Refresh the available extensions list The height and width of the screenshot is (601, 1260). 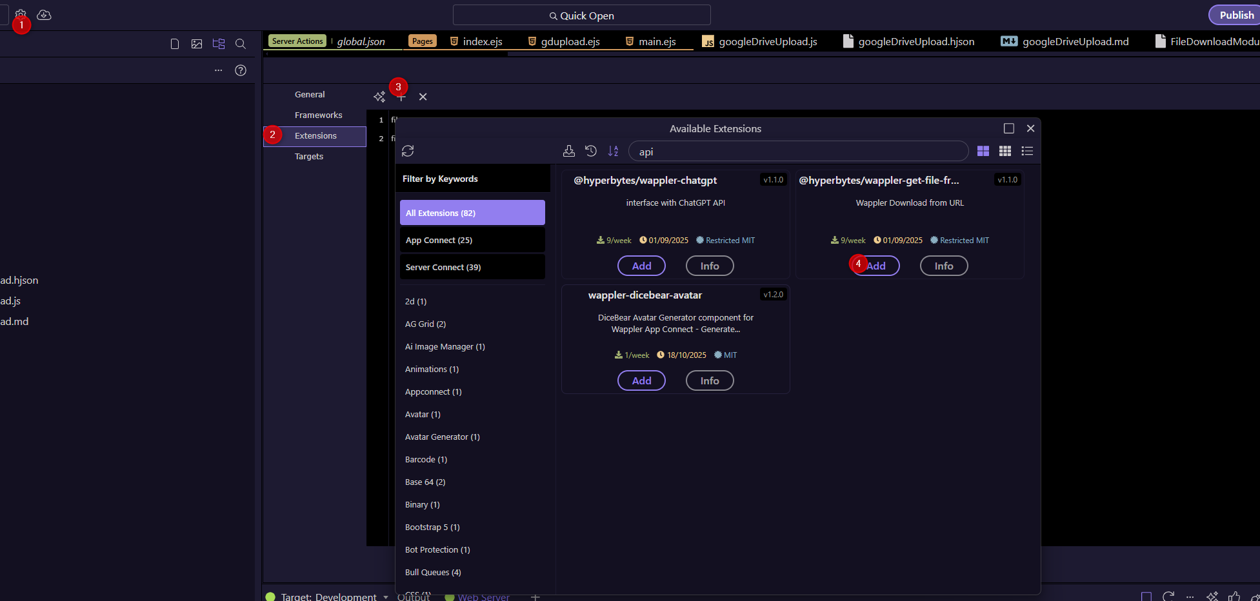(408, 151)
